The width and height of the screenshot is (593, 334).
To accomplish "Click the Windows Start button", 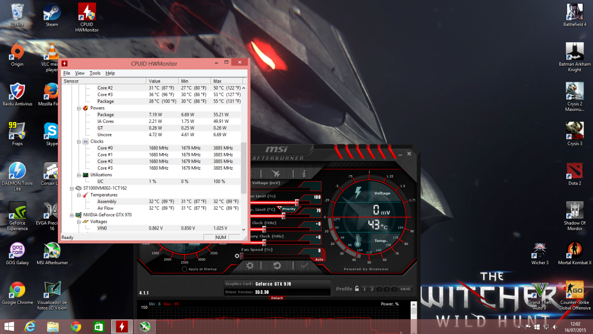I will point(9,327).
